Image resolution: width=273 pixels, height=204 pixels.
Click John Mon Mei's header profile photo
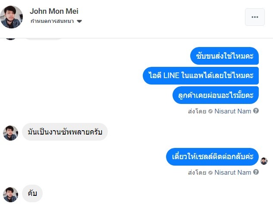pos(11,17)
